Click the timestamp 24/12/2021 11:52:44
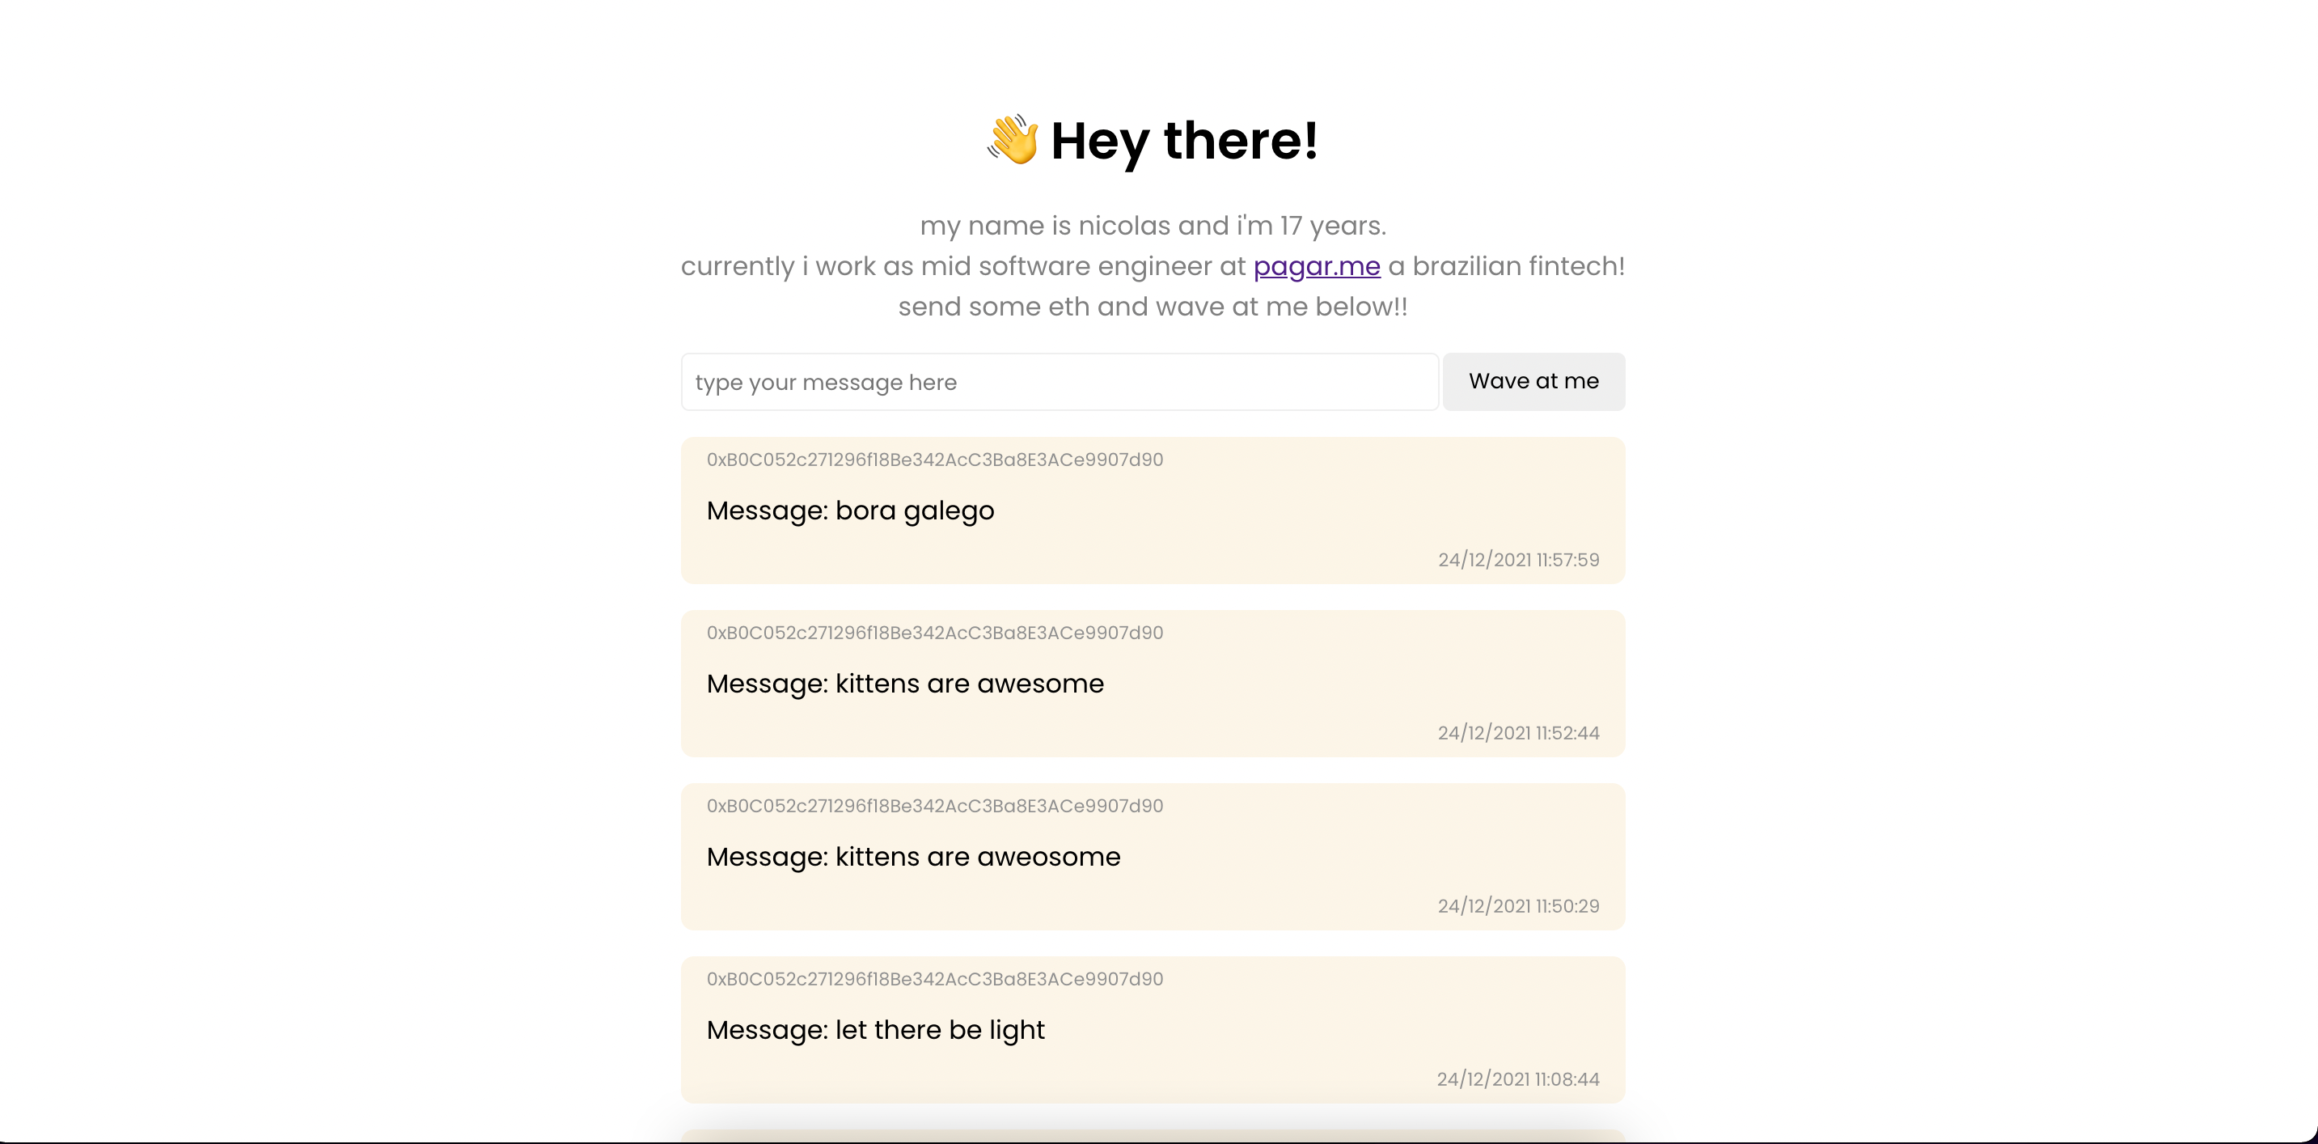The width and height of the screenshot is (2318, 1144). coord(1518,733)
